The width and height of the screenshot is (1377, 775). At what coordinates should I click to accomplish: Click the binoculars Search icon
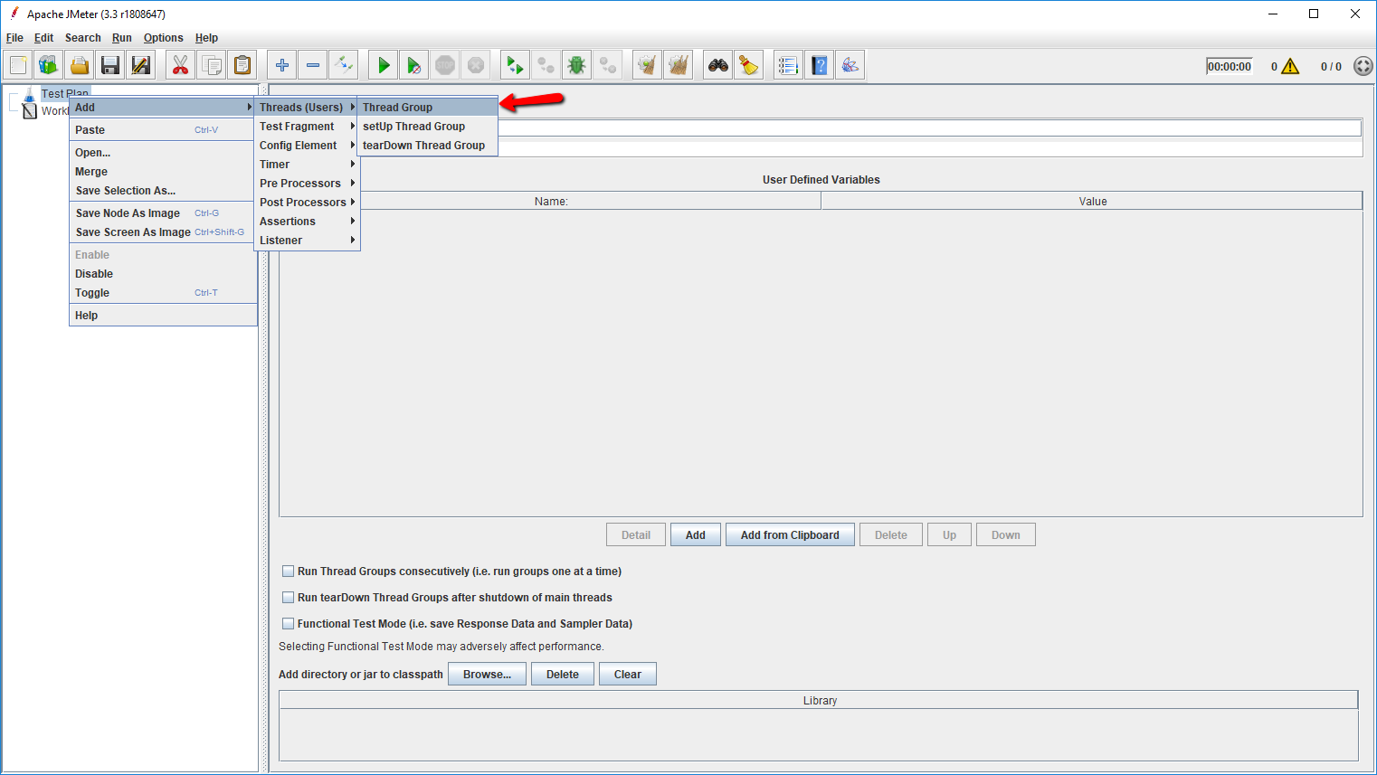click(718, 65)
